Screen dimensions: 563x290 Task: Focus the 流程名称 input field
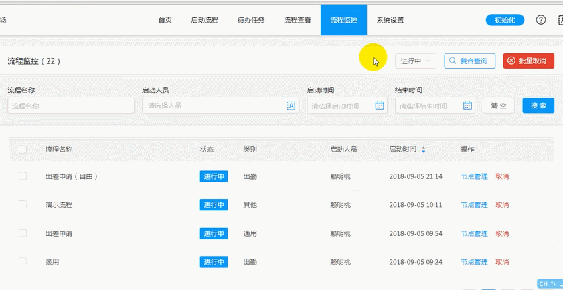pos(71,106)
